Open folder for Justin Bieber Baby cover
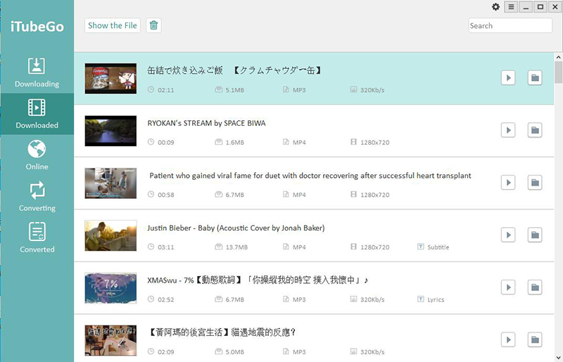Image resolution: width=563 pixels, height=362 pixels. pos(535,235)
